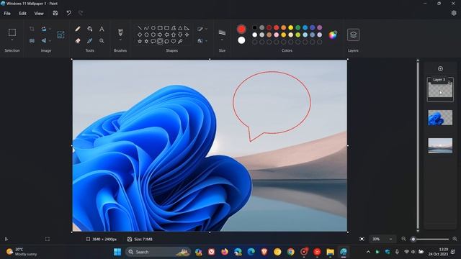Choose the Triangle shape
Viewport: 461px width, 259px height.
point(180,28)
